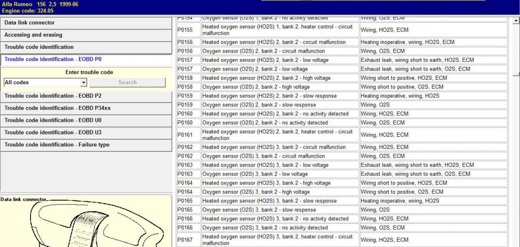The image size is (520, 247).
Task: Select 'Heated oxygen sensor (HO2S) 3, bank 2 - circuit malfunction'
Action: click(x=280, y=147)
